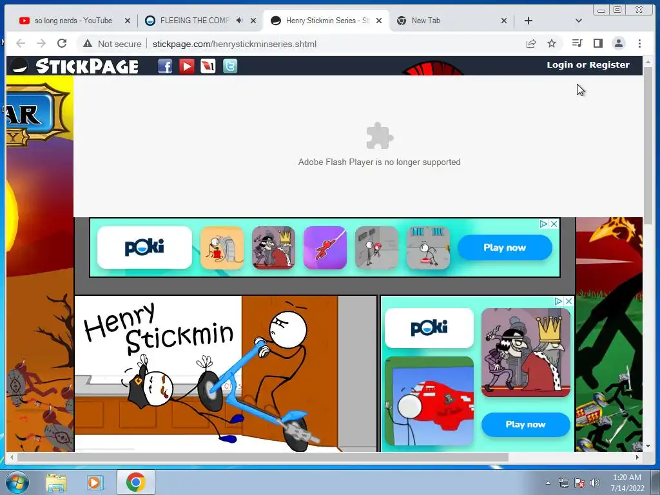The height and width of the screenshot is (495, 660).
Task: Open the Windows Start menu
Action: coord(17,482)
